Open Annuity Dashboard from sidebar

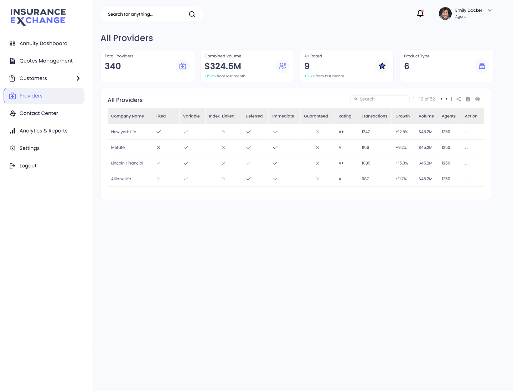[44, 43]
